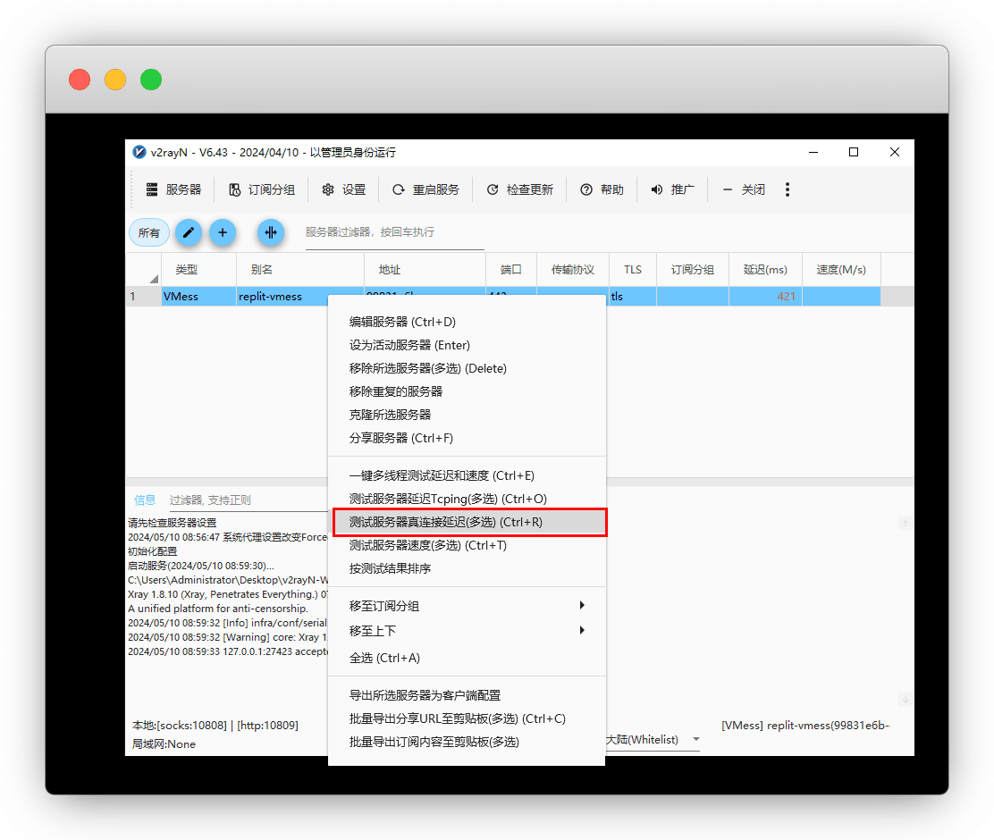Focus the log 过滤器, 支持正则 field

coord(248,500)
